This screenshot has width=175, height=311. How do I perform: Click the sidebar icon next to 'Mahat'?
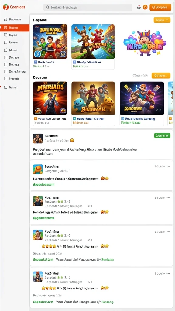coord(5,50)
